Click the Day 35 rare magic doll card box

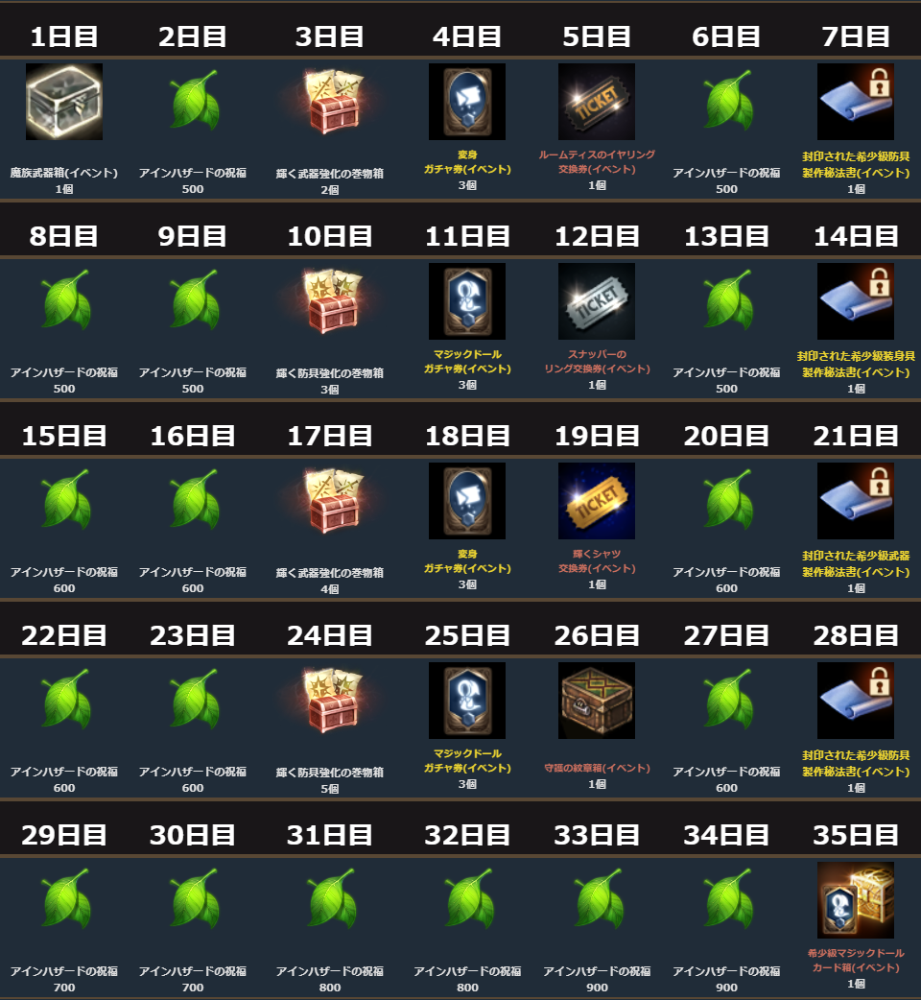point(856,900)
